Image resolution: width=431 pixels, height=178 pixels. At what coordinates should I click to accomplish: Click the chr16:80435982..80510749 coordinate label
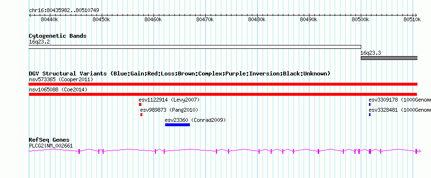point(64,11)
